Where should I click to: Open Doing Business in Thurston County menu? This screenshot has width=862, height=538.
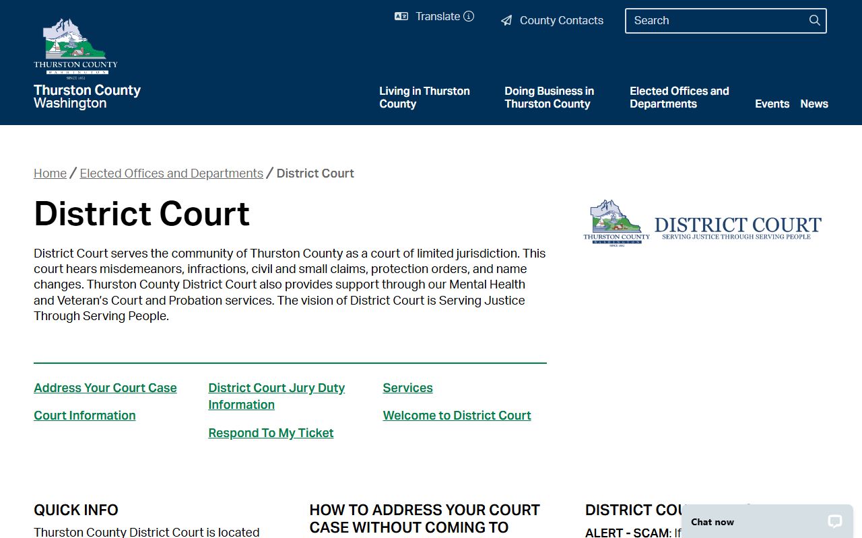[x=550, y=98]
